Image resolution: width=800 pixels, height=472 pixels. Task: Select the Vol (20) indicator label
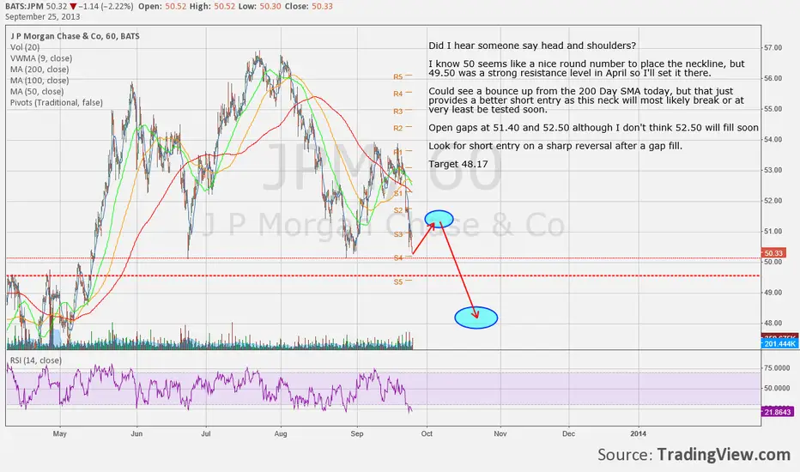click(x=25, y=47)
